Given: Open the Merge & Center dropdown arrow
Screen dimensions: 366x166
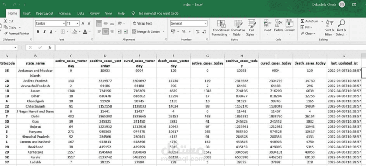Looking at the screenshot, I should click(164, 31).
